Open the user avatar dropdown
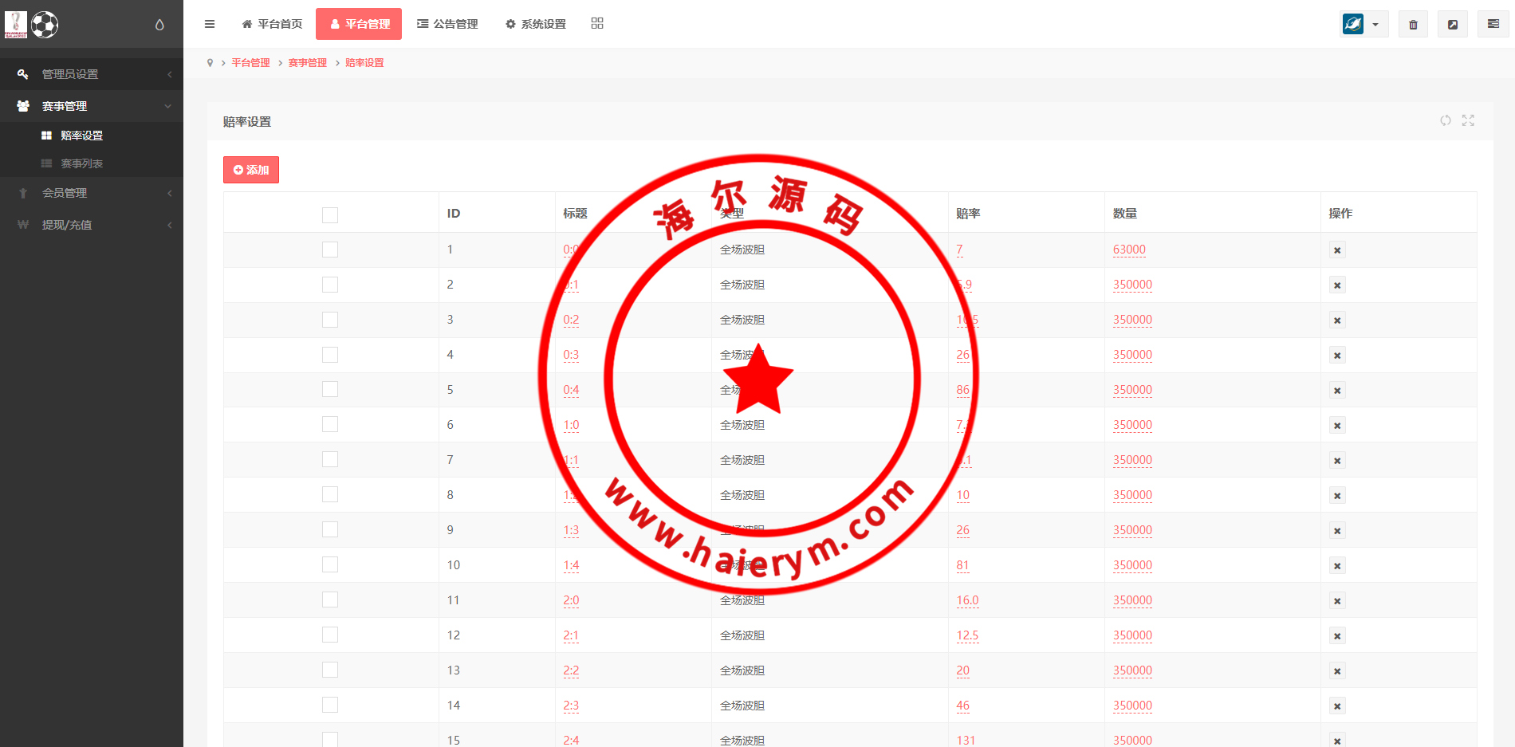1515x747 pixels. (1363, 25)
